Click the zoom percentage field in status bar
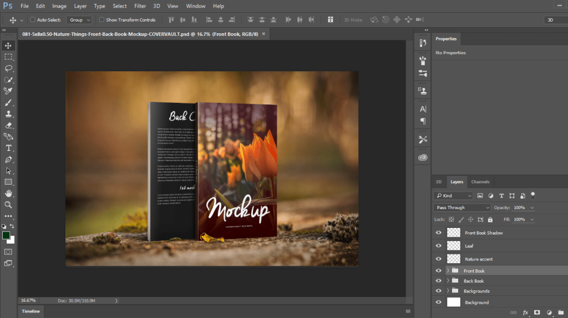This screenshot has height=318, width=568. pos(28,300)
